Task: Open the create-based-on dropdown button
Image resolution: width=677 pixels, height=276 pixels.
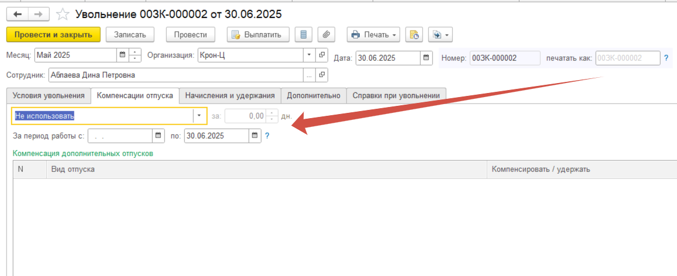Action: 441,34
